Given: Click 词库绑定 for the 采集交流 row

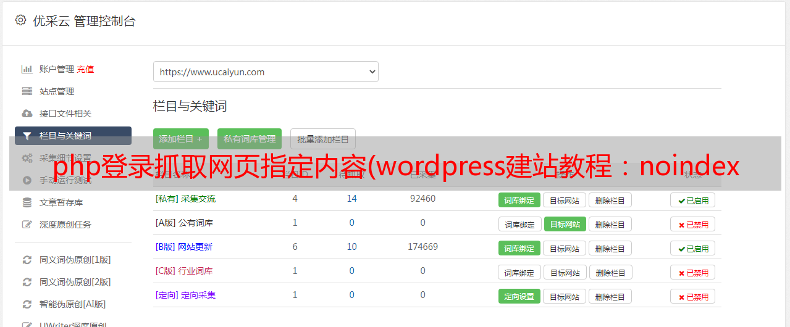Looking at the screenshot, I should [x=519, y=200].
